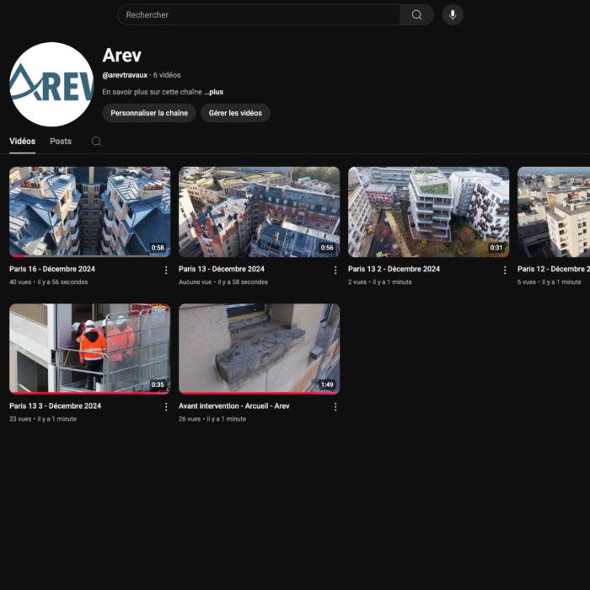Viewport: 590px width, 590px height.
Task: Click 'Gérer les vidéos' button
Action: click(x=235, y=113)
